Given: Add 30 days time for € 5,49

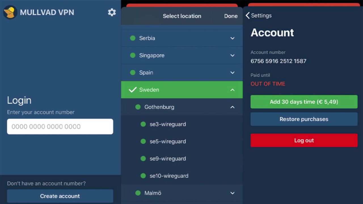Looking at the screenshot, I should point(304,102).
